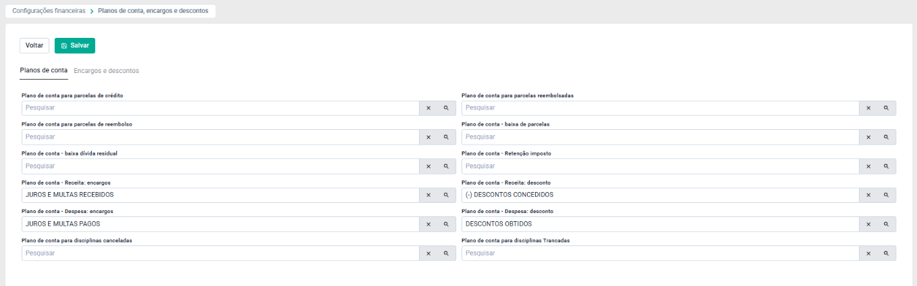This screenshot has width=917, height=286.
Task: Click the Salvar button
Action: pyautogui.click(x=75, y=45)
